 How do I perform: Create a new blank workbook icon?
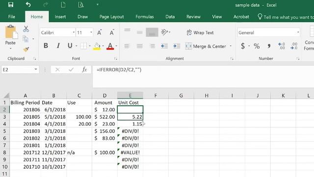click(63, 4)
